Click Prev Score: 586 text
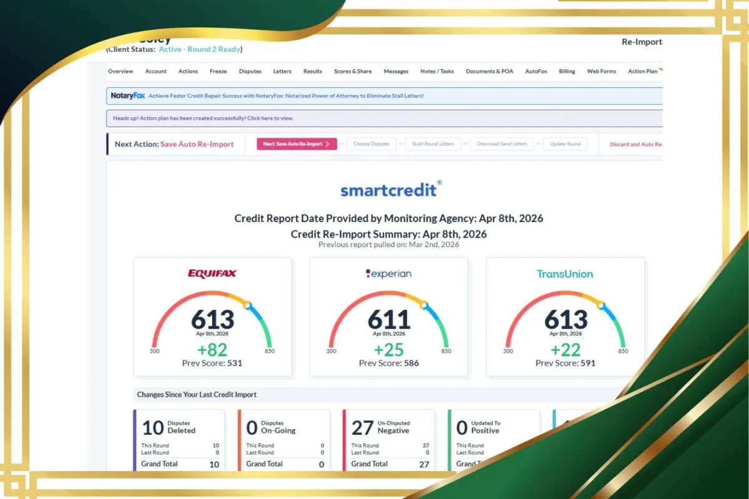749x499 pixels. (389, 363)
